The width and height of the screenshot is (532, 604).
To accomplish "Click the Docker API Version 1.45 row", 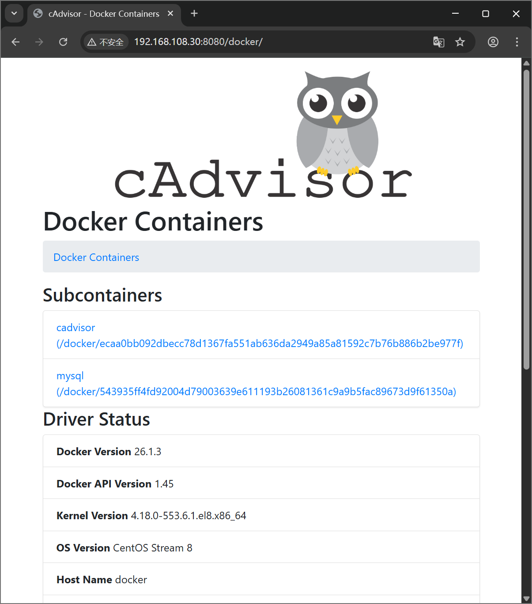I will click(x=261, y=483).
